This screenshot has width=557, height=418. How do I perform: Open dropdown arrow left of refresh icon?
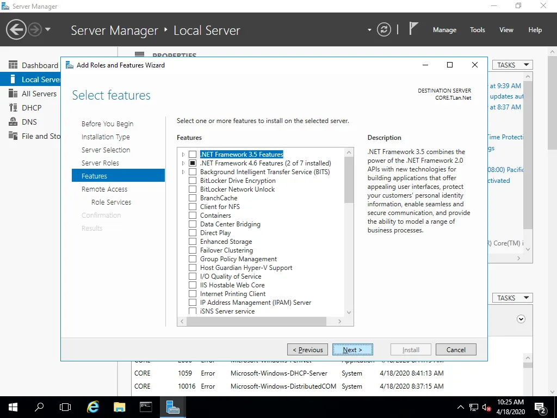[369, 30]
